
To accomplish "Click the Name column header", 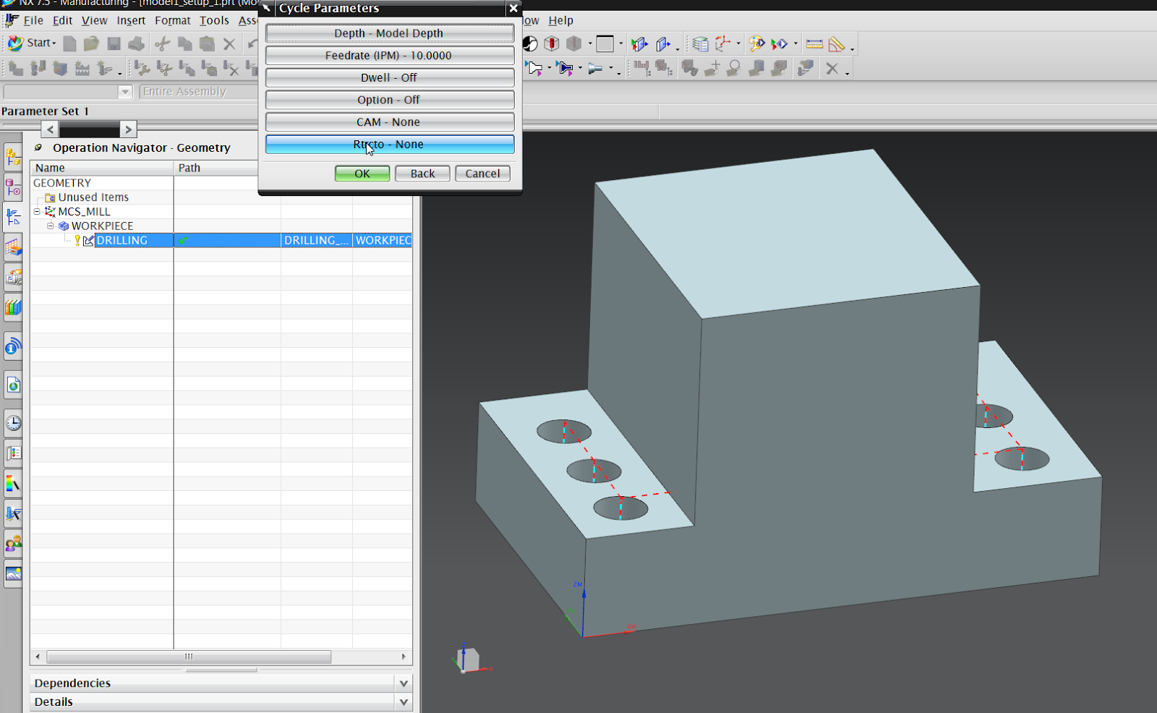I will click(102, 168).
